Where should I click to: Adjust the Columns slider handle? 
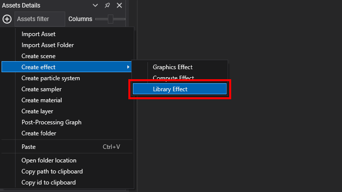[x=111, y=19]
